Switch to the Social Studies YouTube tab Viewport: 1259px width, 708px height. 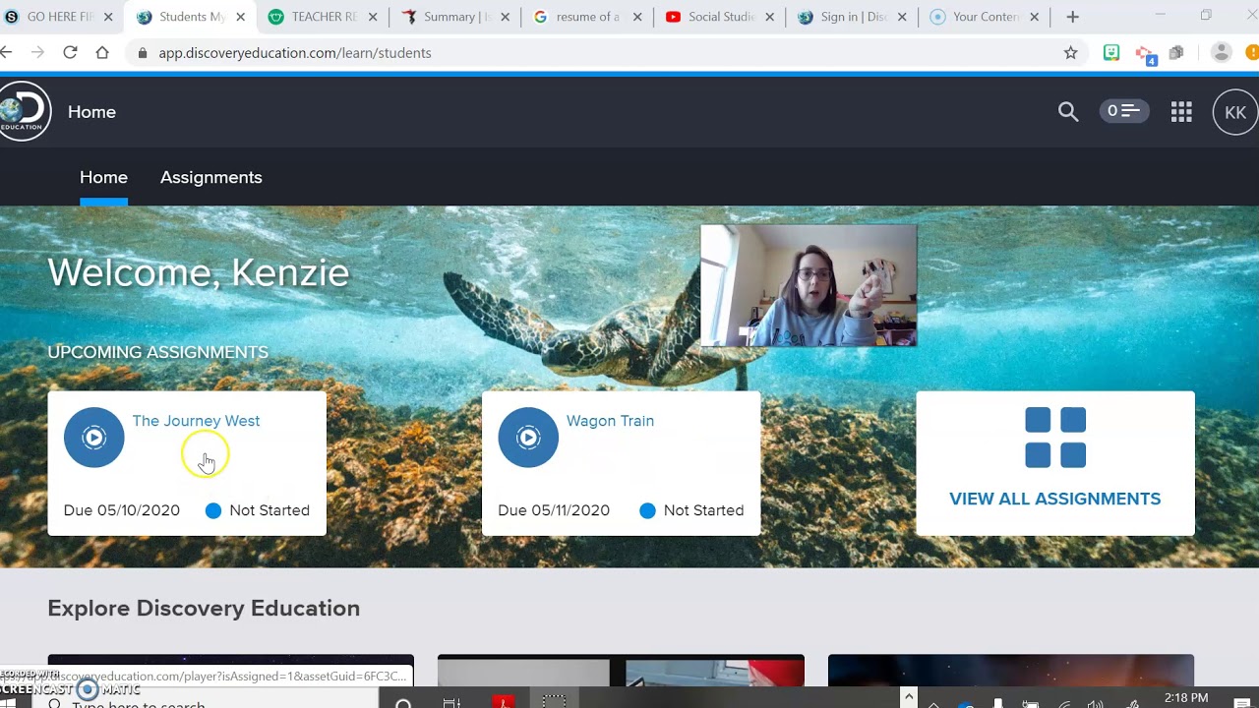pos(720,17)
